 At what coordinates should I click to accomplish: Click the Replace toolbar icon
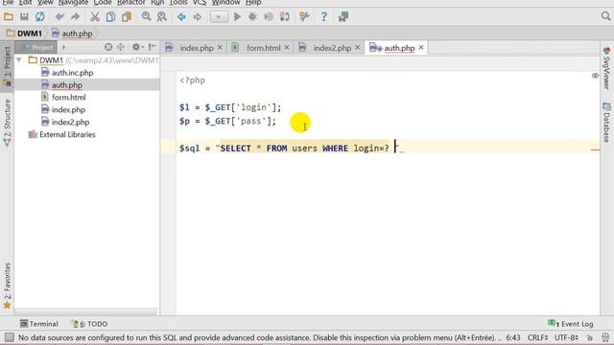[162, 17]
